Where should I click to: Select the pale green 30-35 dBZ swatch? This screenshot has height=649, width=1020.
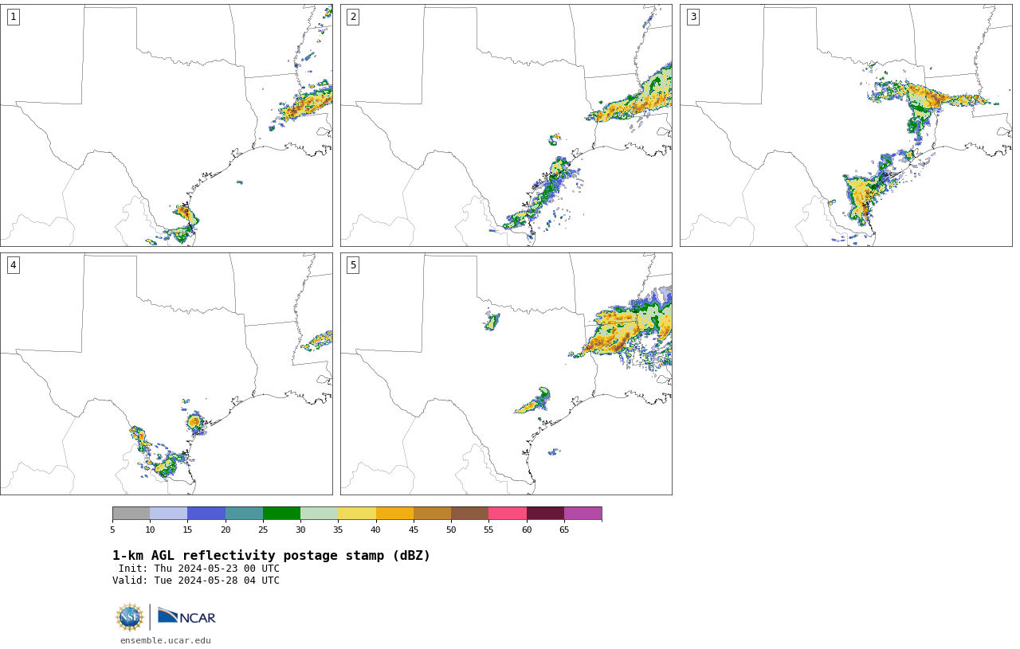[320, 513]
